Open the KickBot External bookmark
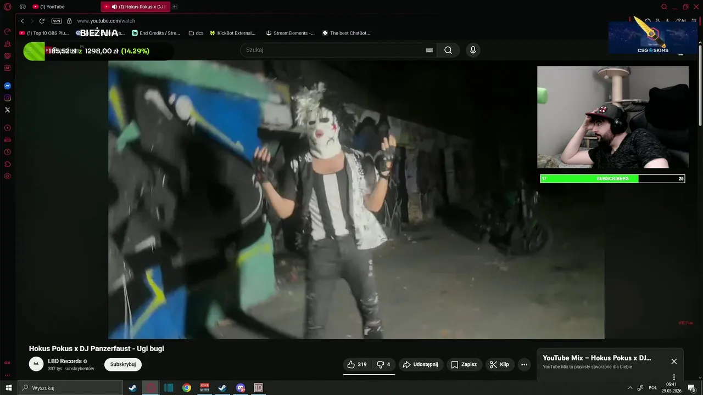703x395 pixels. point(232,33)
